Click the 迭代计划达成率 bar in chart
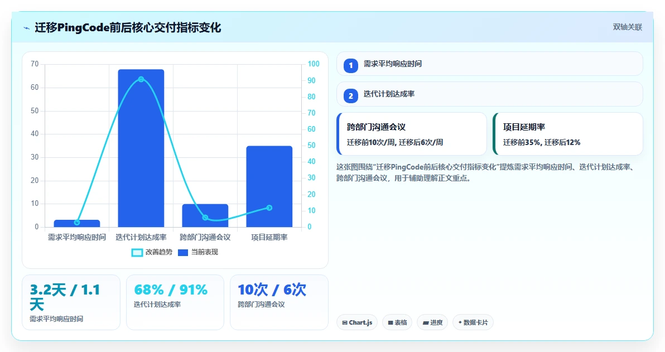Viewport: 665px width, 352px height. click(141, 148)
